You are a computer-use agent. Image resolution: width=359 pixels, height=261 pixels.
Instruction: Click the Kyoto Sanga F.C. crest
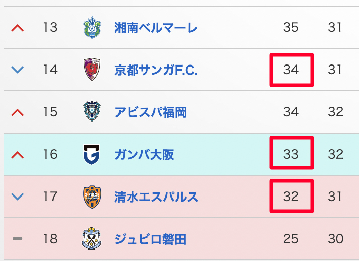92,70
